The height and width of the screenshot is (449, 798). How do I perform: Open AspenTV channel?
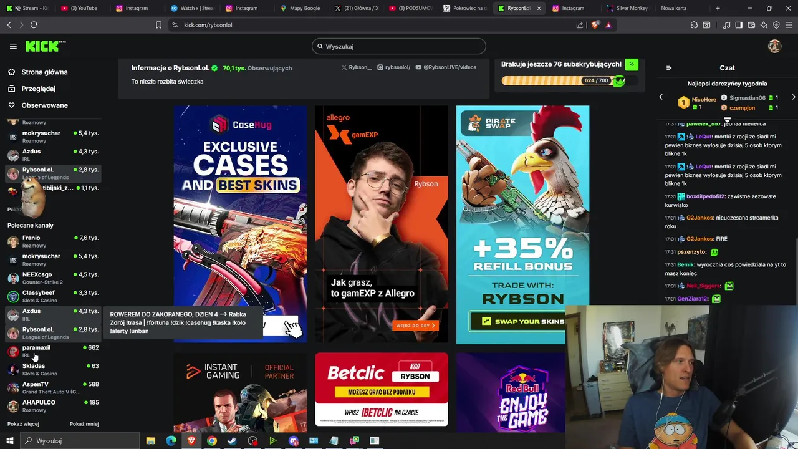tap(52, 388)
